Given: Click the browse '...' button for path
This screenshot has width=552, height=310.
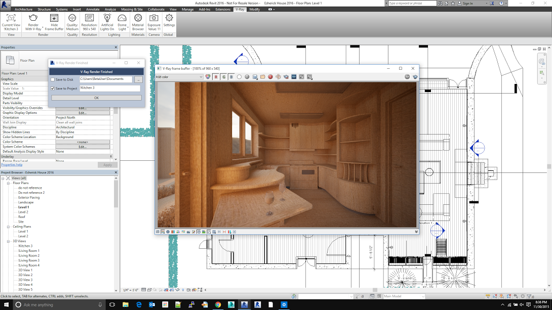Looking at the screenshot, I should (x=138, y=80).
